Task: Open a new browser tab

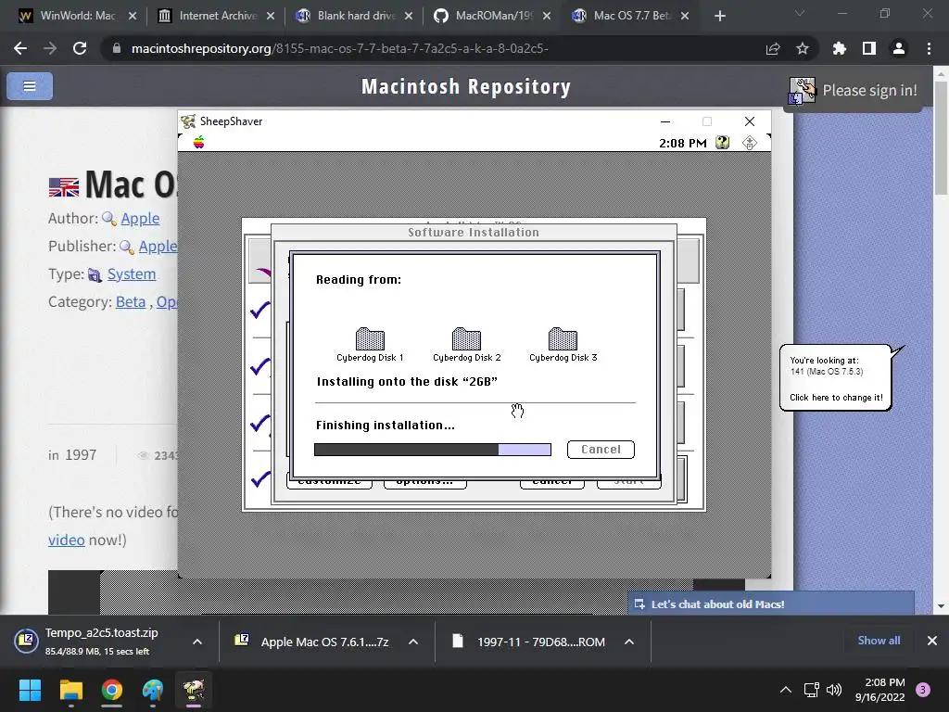Action: pos(719,17)
